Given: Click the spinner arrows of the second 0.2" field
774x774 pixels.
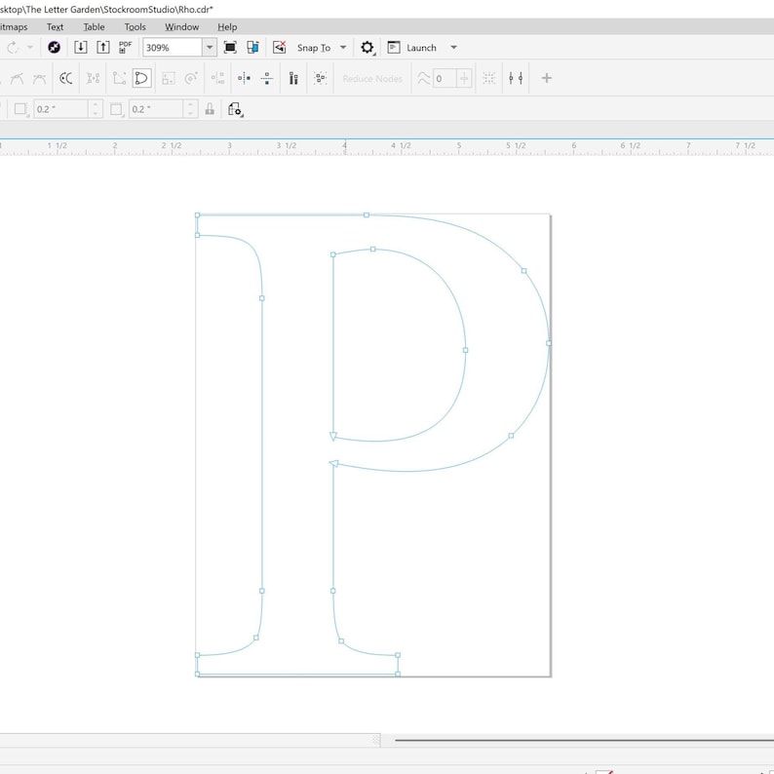Looking at the screenshot, I should [x=190, y=109].
